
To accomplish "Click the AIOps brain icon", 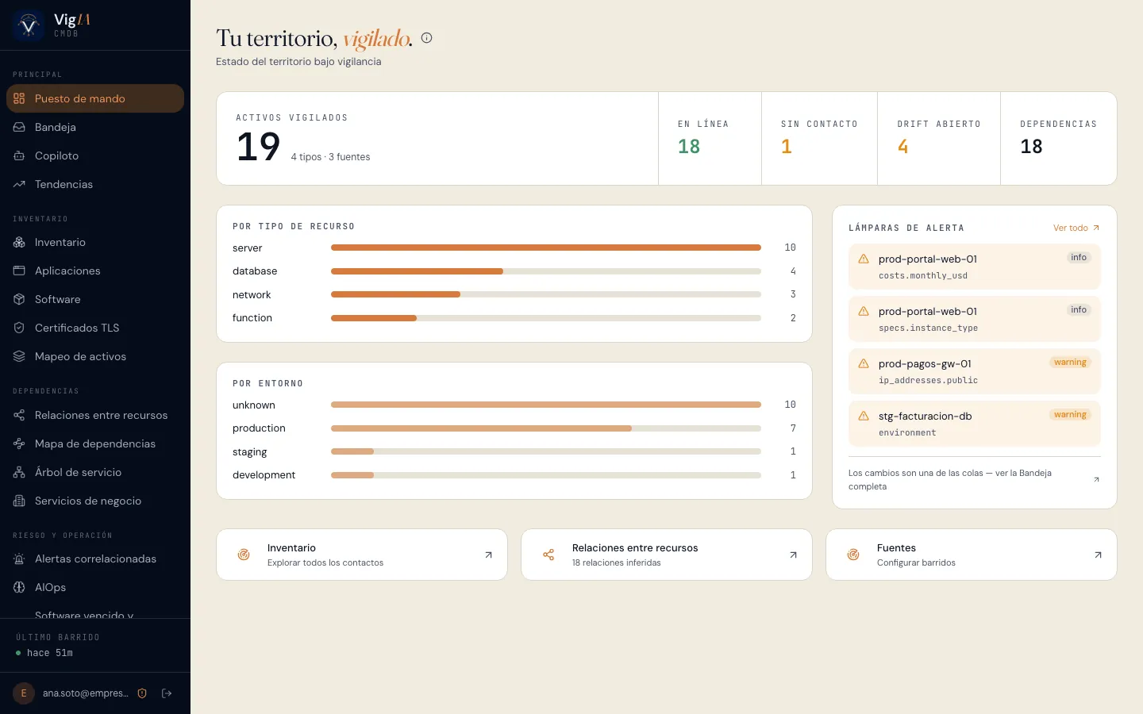I will 19,587.
